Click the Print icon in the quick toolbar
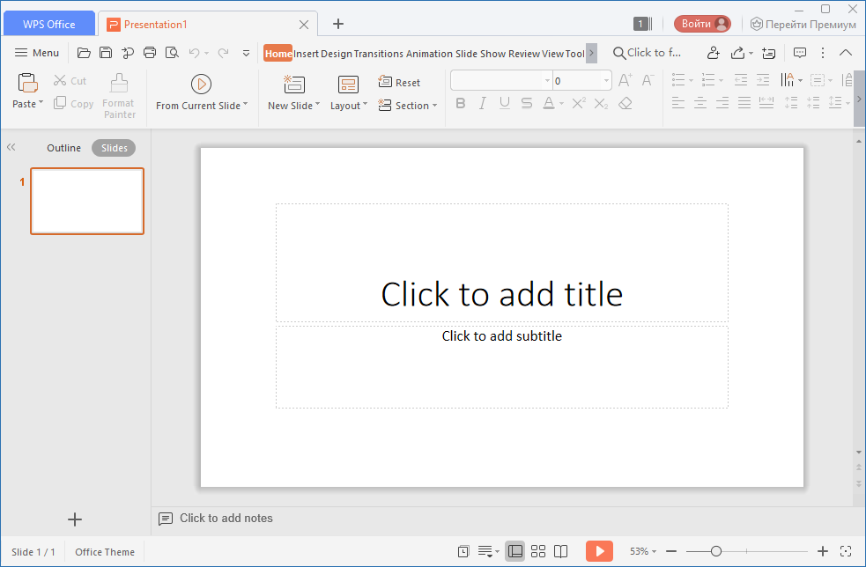The width and height of the screenshot is (866, 567). tap(150, 53)
